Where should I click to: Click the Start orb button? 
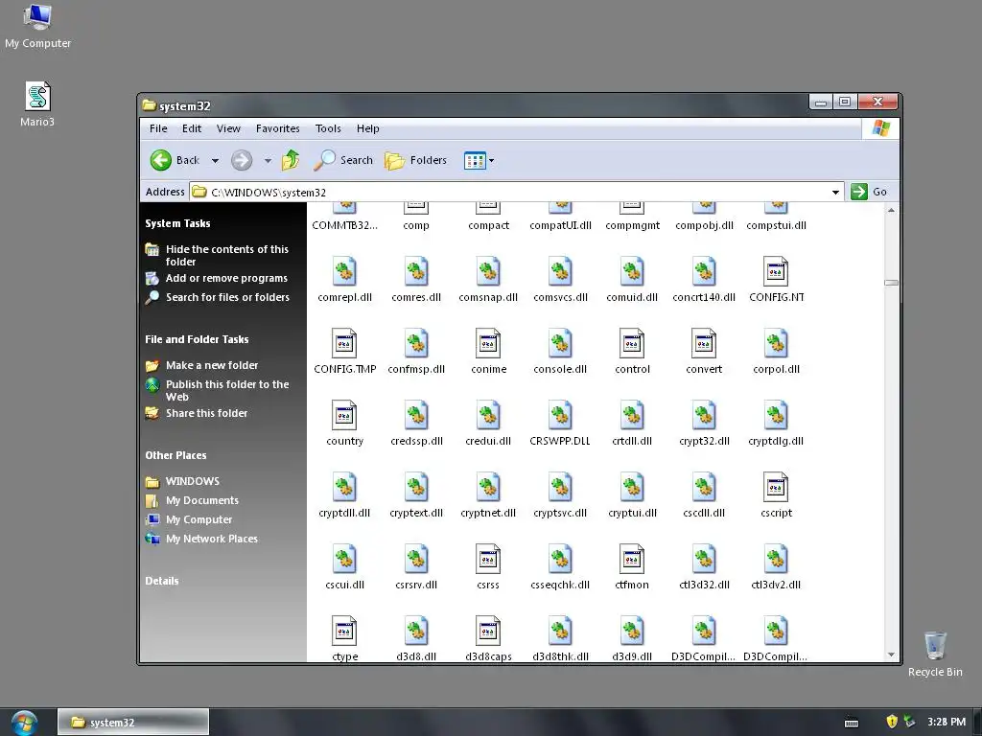[24, 723]
